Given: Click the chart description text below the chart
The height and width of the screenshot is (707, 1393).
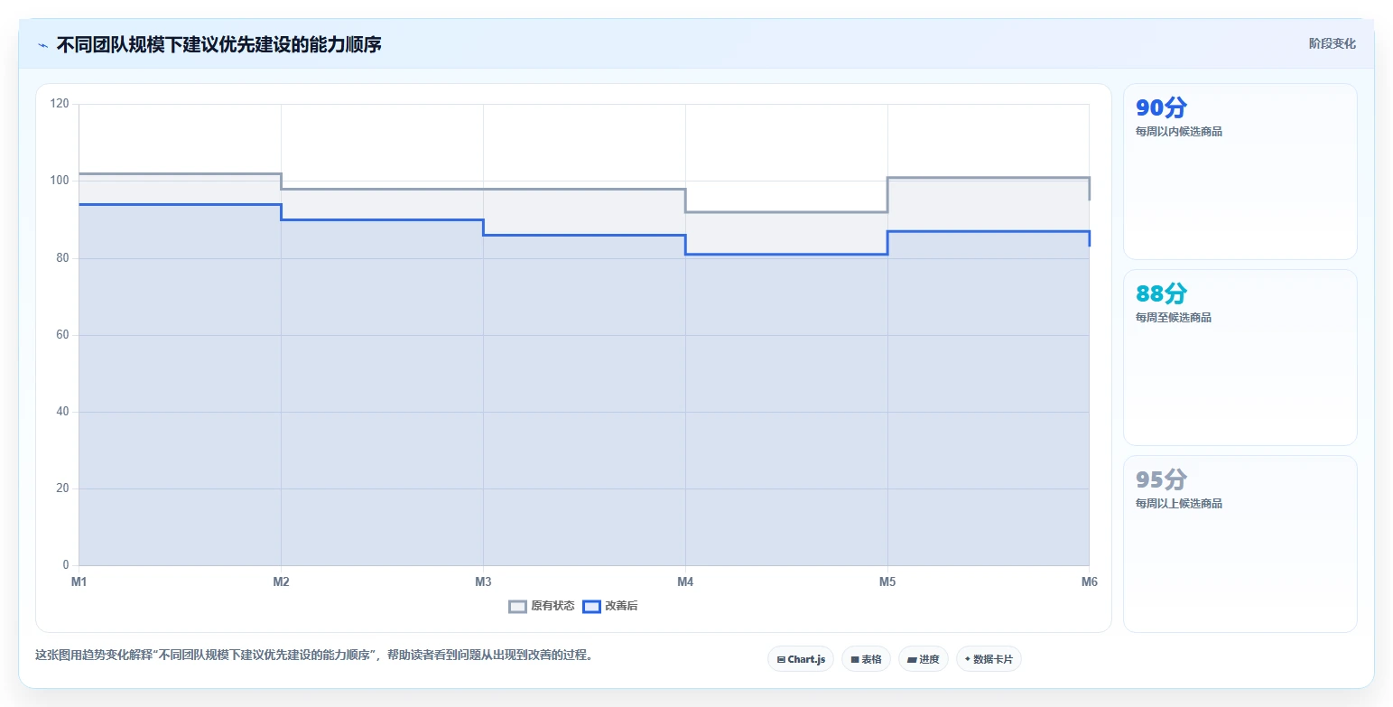Looking at the screenshot, I should [x=314, y=656].
